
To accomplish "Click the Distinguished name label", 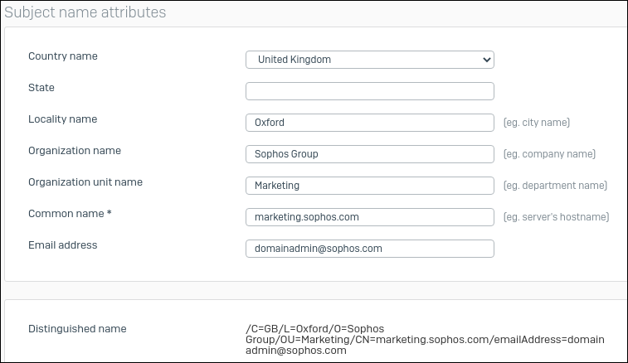I will click(77, 329).
